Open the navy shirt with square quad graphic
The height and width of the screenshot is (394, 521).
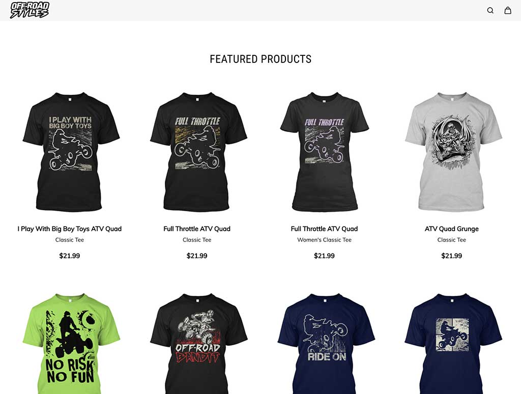(x=452, y=343)
